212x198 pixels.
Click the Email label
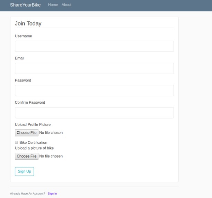[19, 58]
